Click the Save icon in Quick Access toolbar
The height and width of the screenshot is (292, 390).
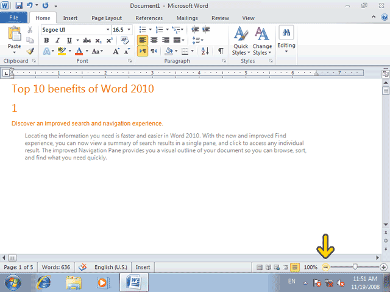tap(19, 5)
